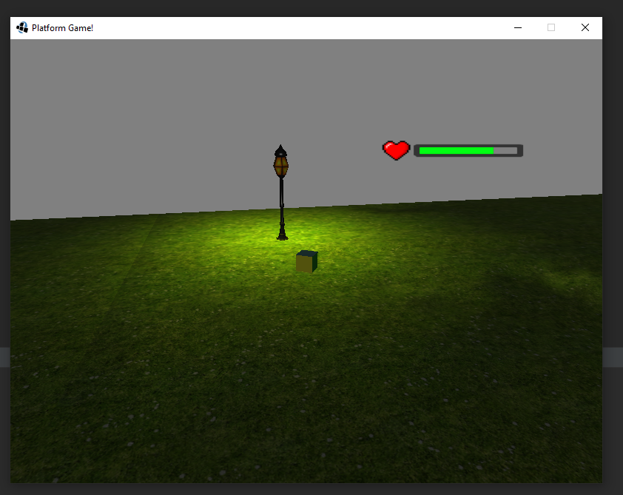Image resolution: width=623 pixels, height=495 pixels.
Task: Click the Platform Game app icon in title bar
Action: [22, 28]
